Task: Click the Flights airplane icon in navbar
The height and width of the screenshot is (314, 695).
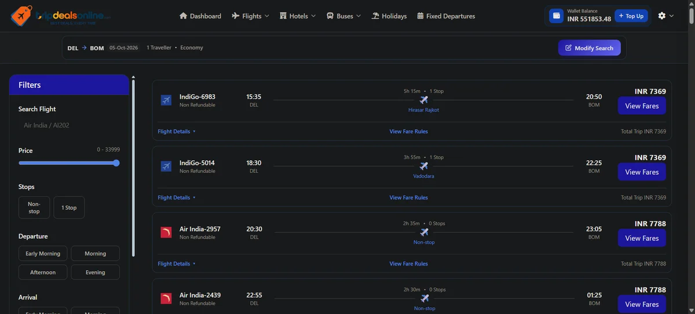Action: point(236,16)
